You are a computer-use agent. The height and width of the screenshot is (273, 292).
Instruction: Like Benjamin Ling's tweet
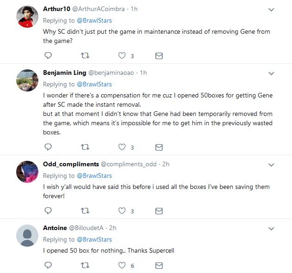[x=122, y=147]
